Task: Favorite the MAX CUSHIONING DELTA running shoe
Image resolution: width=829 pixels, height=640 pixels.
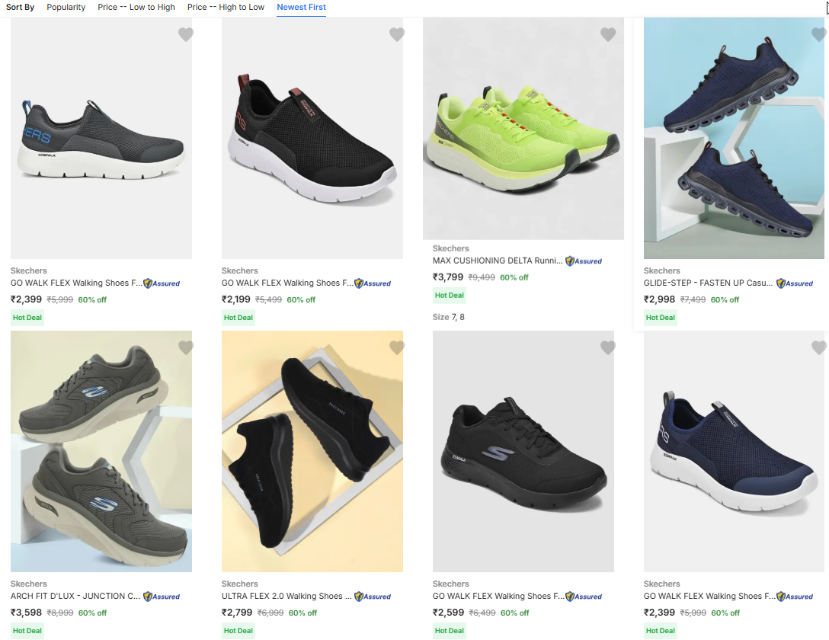Action: point(608,34)
